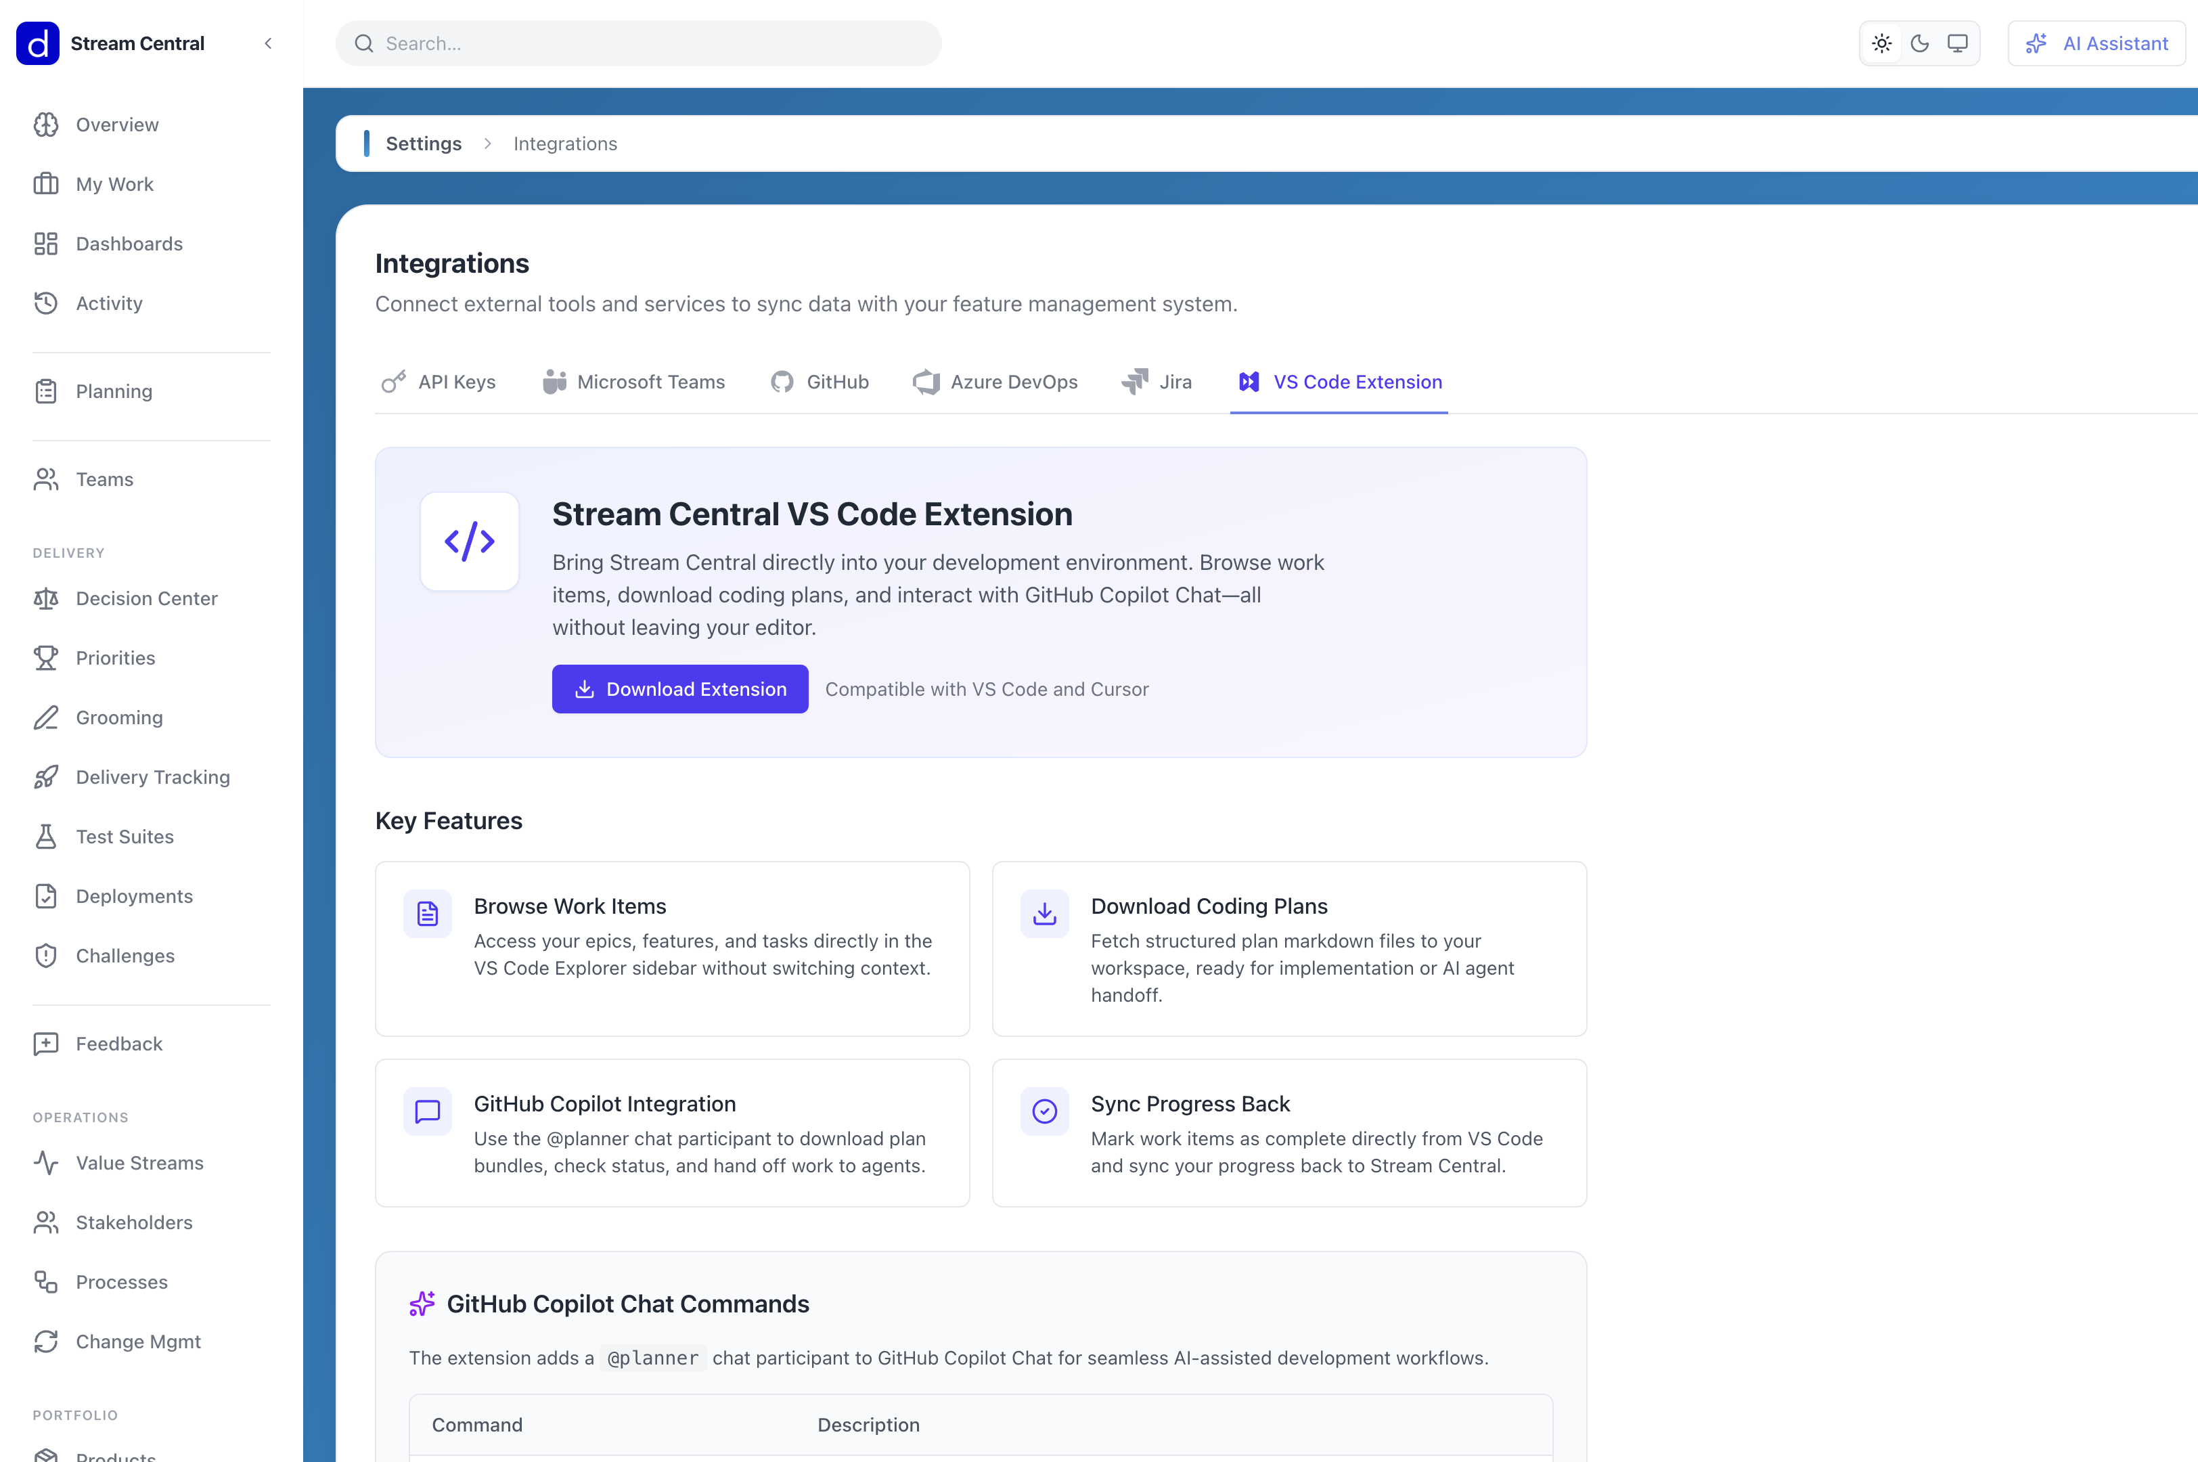Screen dimensions: 2198x1462
Task: Click the Grooming pen icon
Action: click(x=45, y=718)
